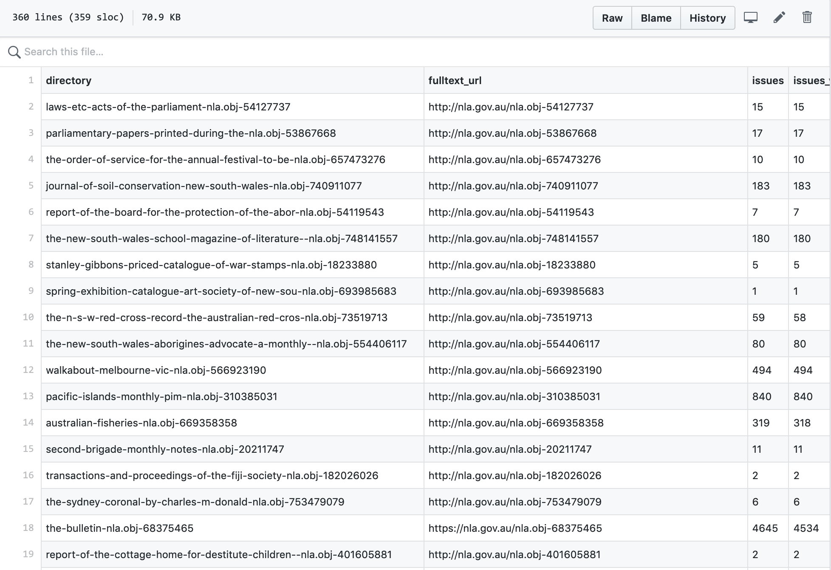Open the Raw file view
Viewport: 831px width, 570px height.
point(612,18)
